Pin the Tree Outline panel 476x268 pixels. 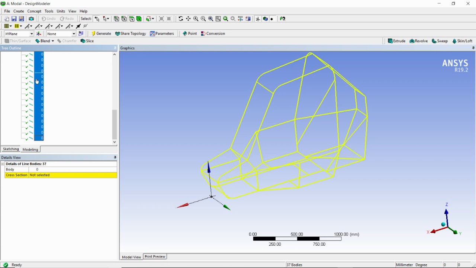(115, 48)
